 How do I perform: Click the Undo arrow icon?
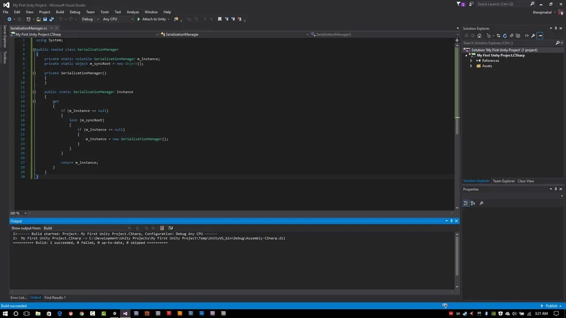pyautogui.click(x=60, y=19)
